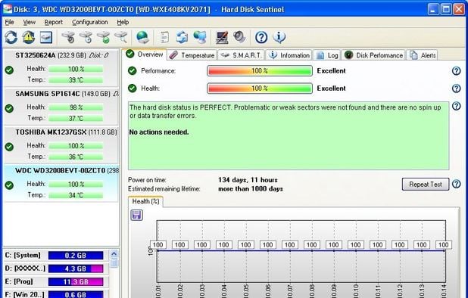This screenshot has width=468, height=298.
Task: Click the computer monitor with pen icon
Action: coord(222,37)
